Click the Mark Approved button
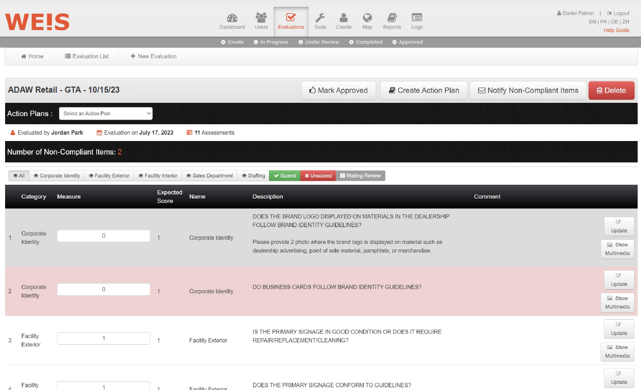The width and height of the screenshot is (641, 390). pyautogui.click(x=338, y=91)
